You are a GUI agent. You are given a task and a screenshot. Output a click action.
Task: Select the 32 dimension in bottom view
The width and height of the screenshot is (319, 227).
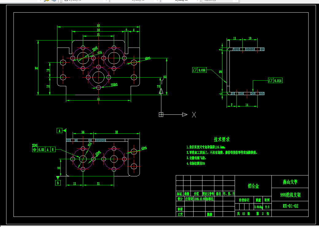pyautogui.click(x=116, y=132)
